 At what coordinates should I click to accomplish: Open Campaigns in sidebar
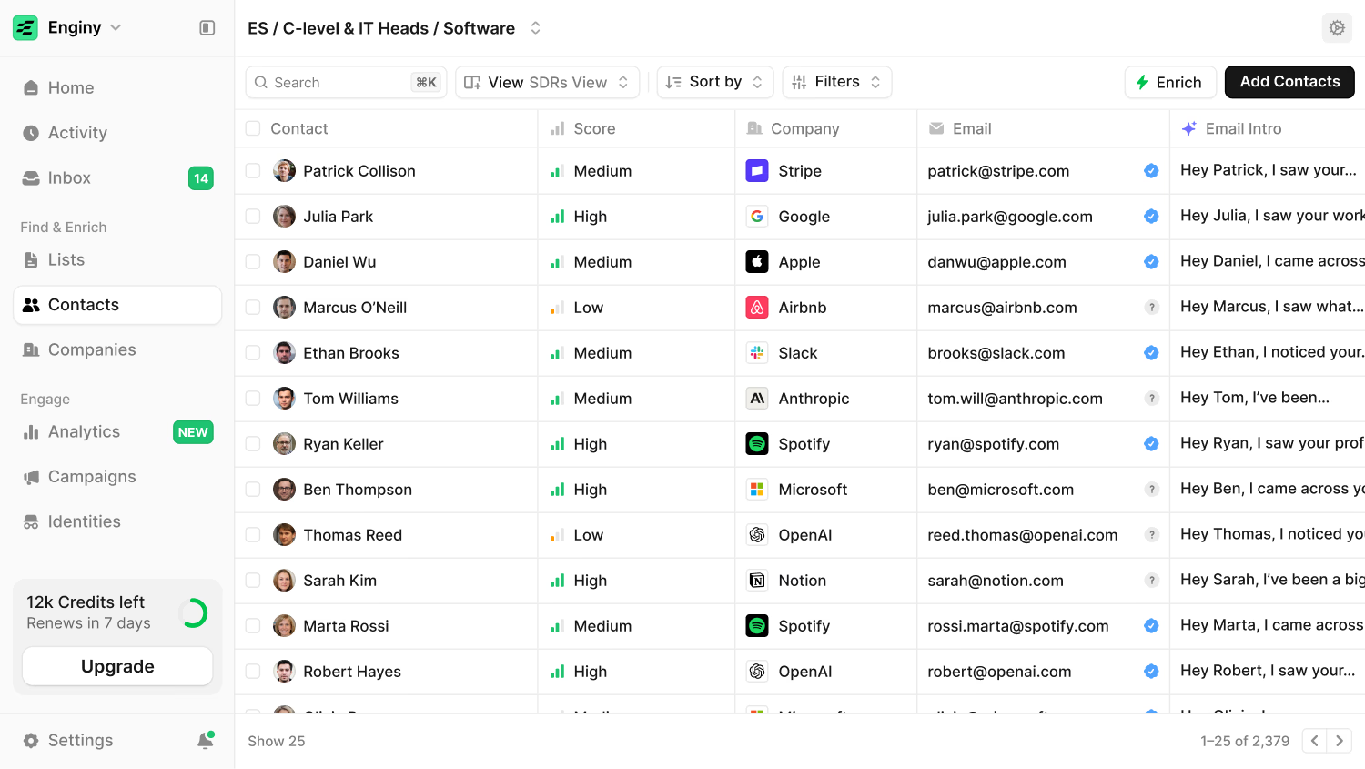(x=117, y=477)
